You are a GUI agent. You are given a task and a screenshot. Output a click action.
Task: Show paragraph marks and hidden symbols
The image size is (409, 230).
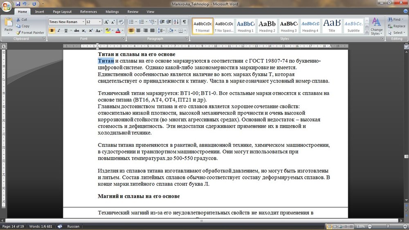point(184,22)
